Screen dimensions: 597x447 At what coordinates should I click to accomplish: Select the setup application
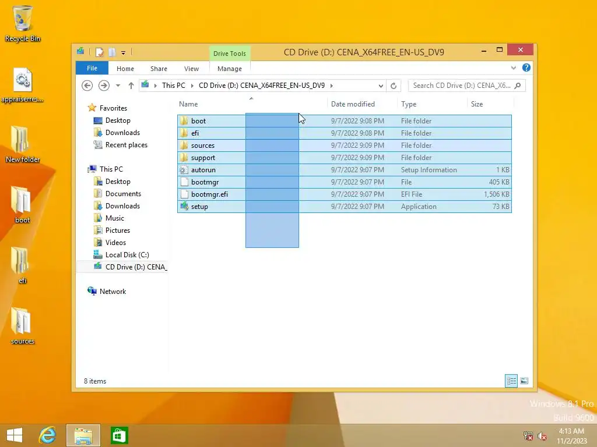(344, 207)
